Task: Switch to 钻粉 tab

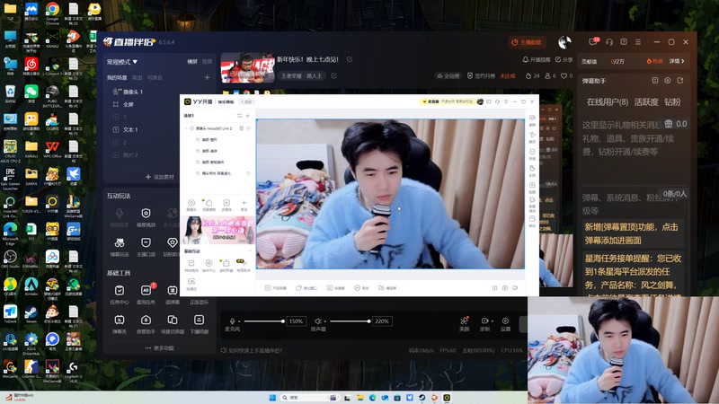Action: point(672,101)
